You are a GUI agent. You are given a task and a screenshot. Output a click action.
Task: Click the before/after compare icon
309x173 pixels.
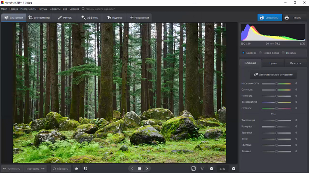coord(85,168)
